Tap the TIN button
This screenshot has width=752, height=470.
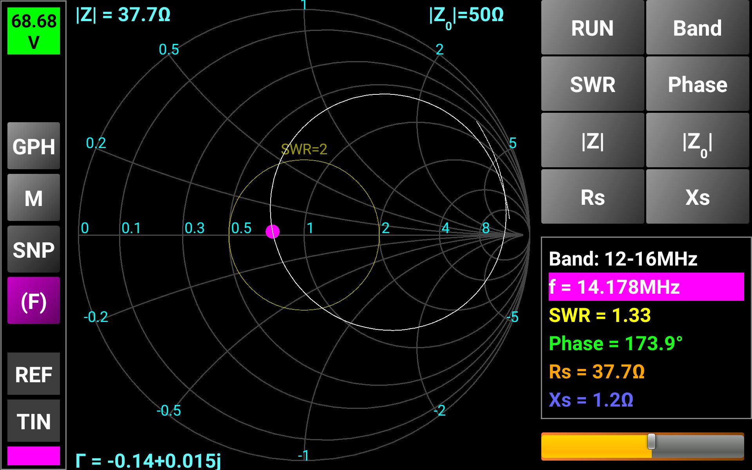[x=34, y=421]
